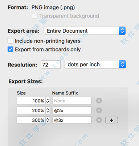This screenshot has width=139, height=146.
Task: Click the 300% size input field
Action: (x=31, y=120)
